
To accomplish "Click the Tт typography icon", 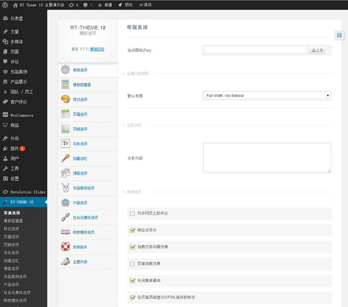I will [x=66, y=143].
